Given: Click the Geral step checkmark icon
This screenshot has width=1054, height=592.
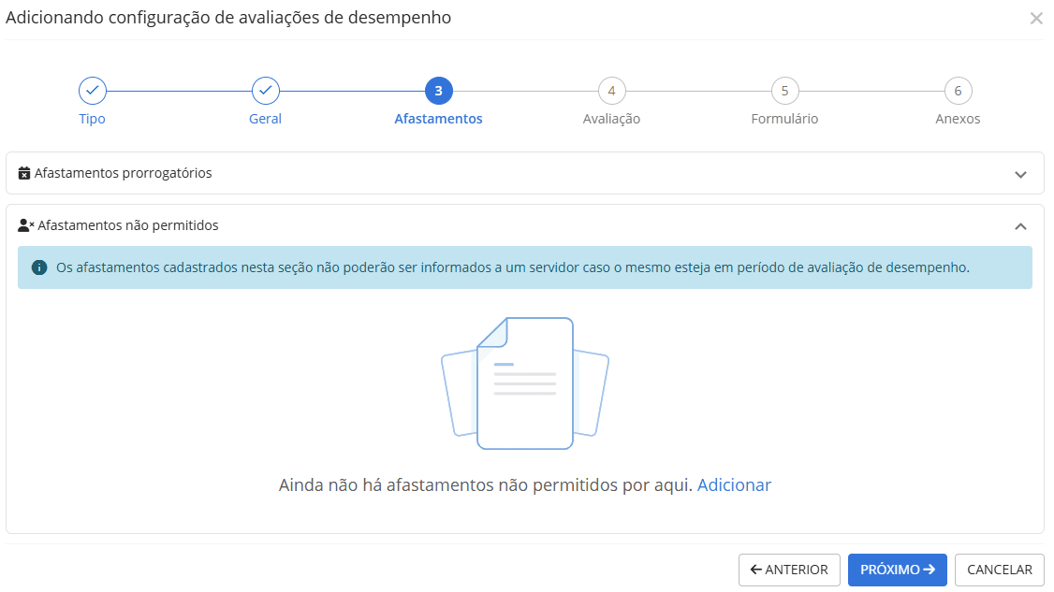Looking at the screenshot, I should (x=265, y=91).
